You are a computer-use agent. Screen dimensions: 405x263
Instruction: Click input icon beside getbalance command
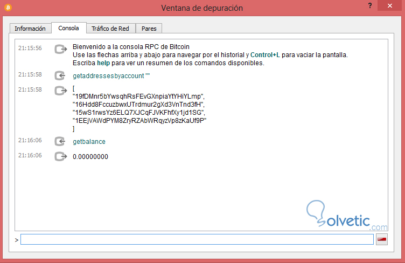tap(60, 141)
